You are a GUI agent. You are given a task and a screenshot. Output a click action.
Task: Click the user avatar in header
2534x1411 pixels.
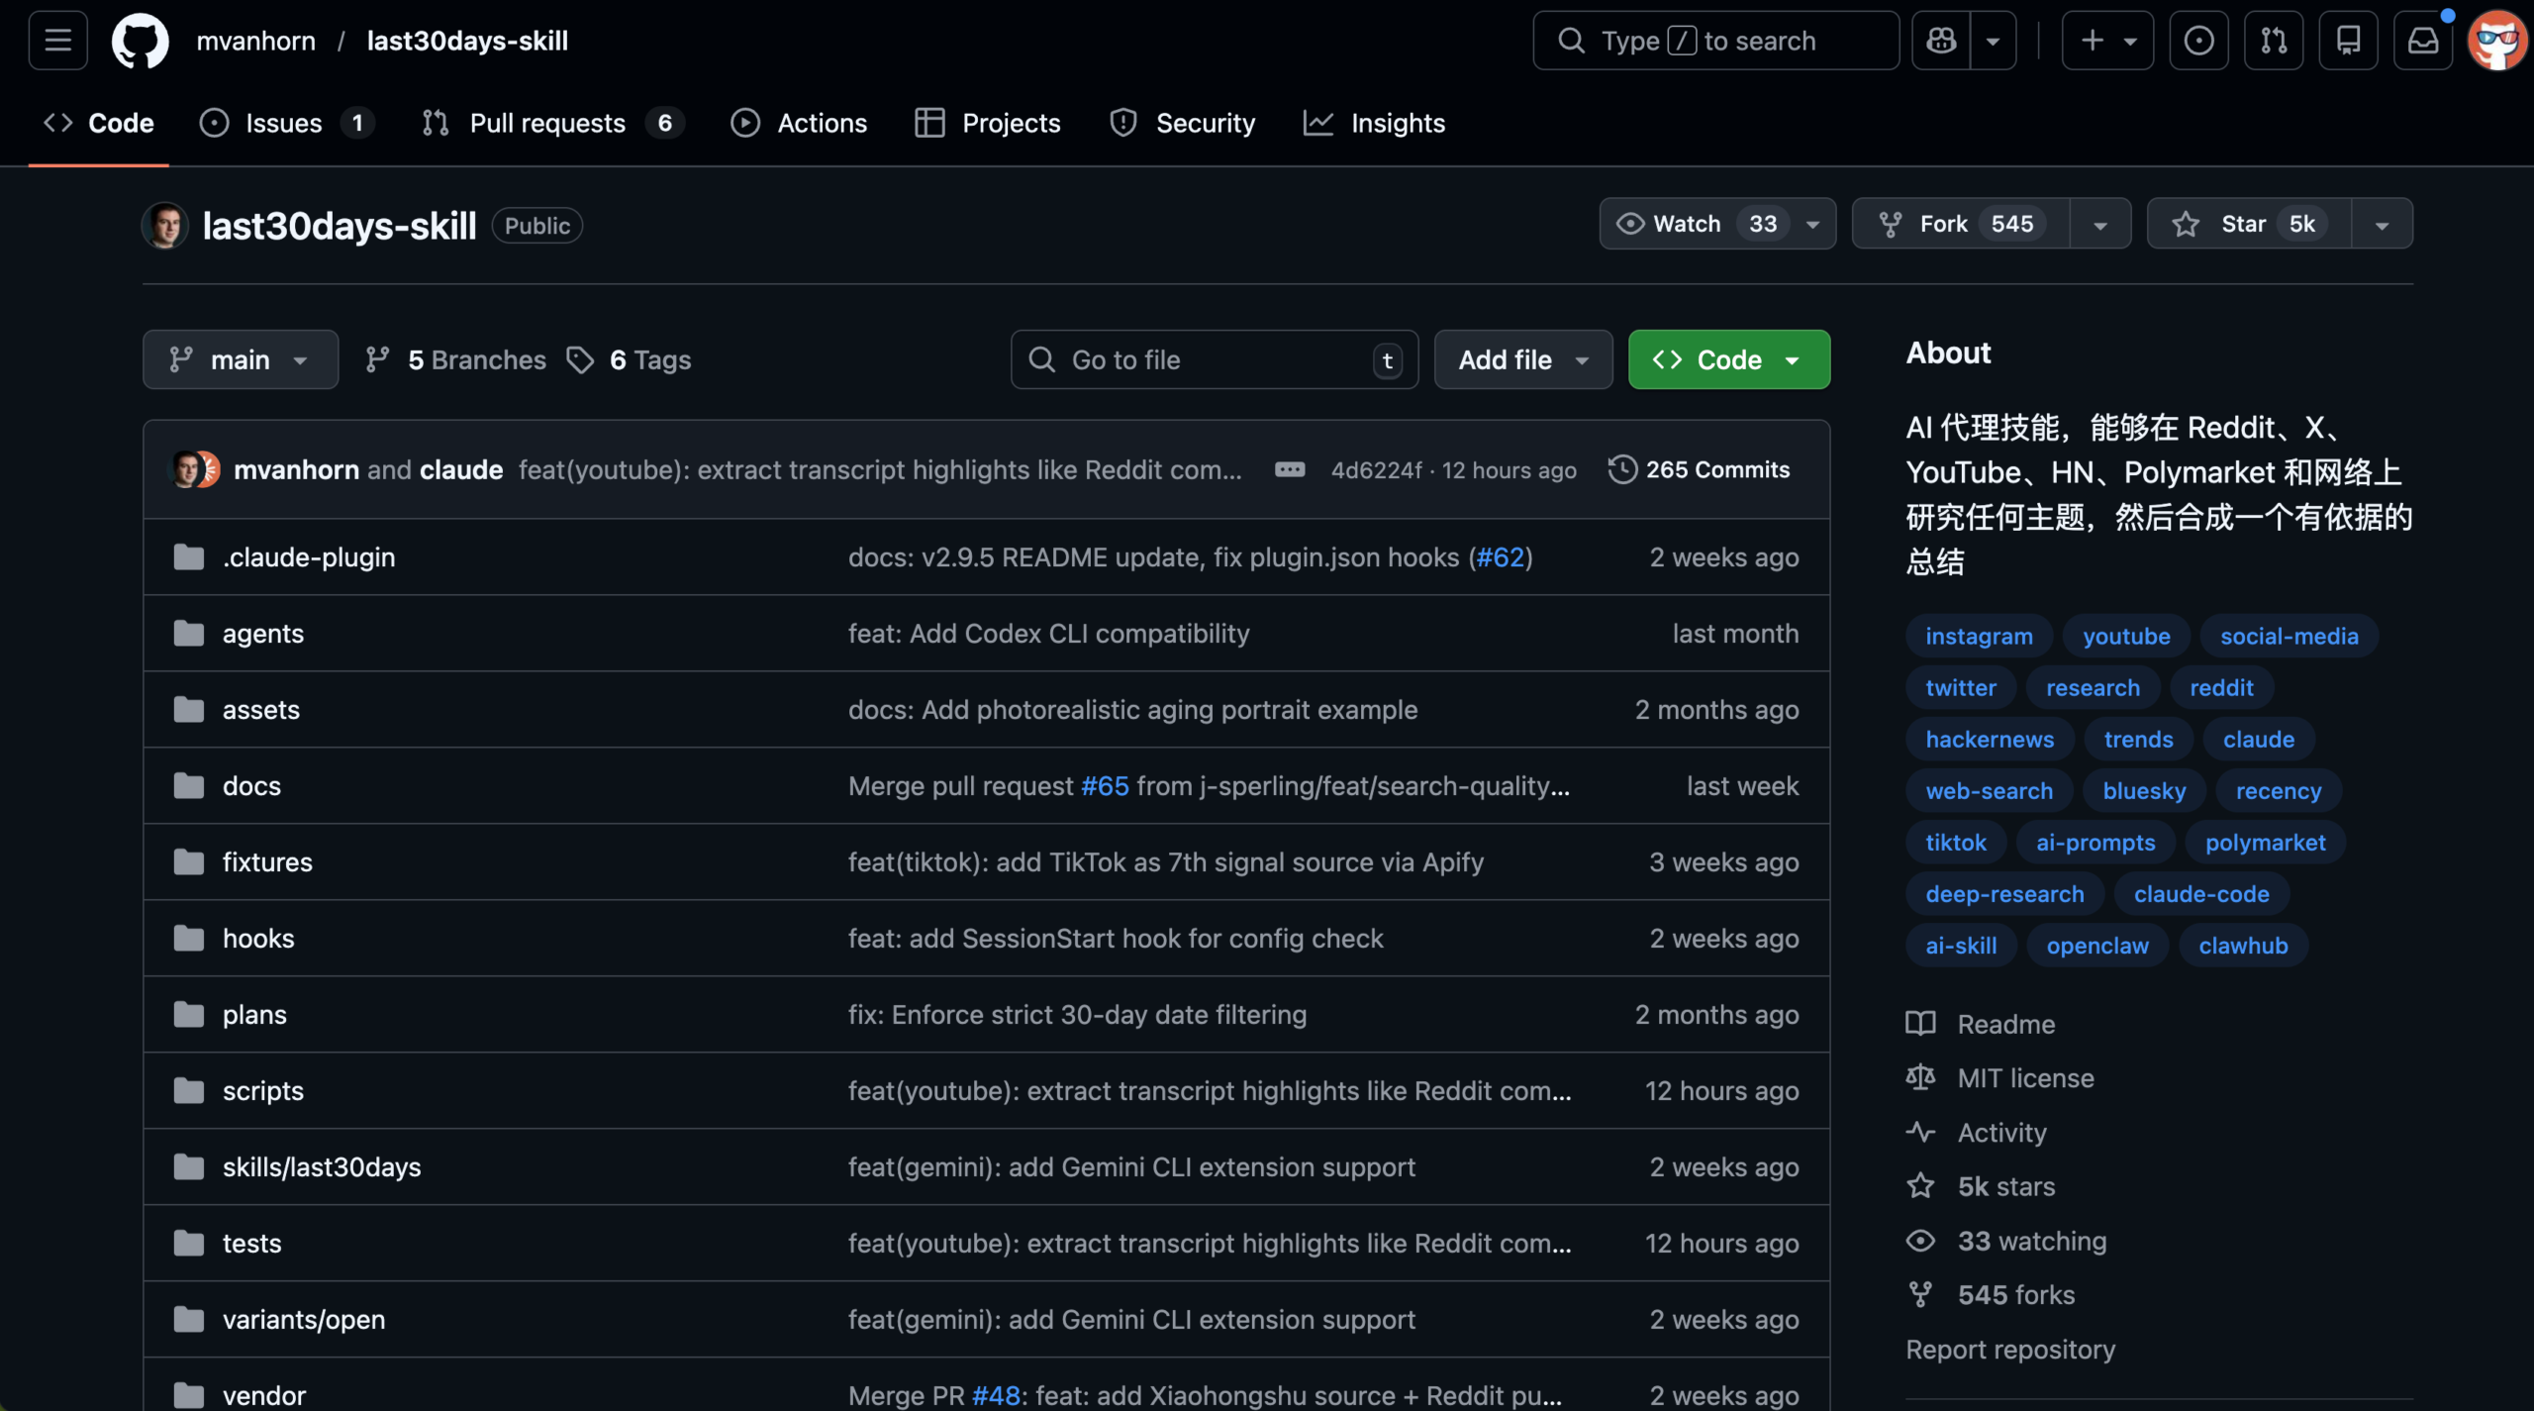point(2496,41)
